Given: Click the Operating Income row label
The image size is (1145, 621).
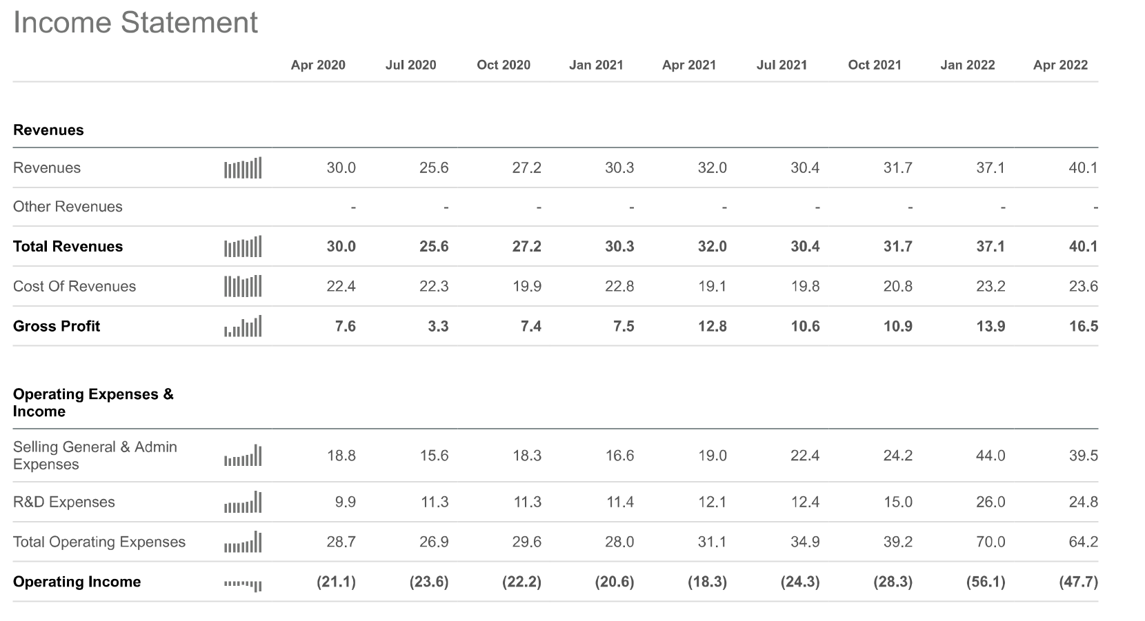Looking at the screenshot, I should 77,582.
